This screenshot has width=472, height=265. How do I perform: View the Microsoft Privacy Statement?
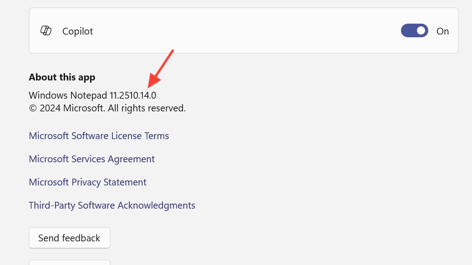[x=87, y=182]
